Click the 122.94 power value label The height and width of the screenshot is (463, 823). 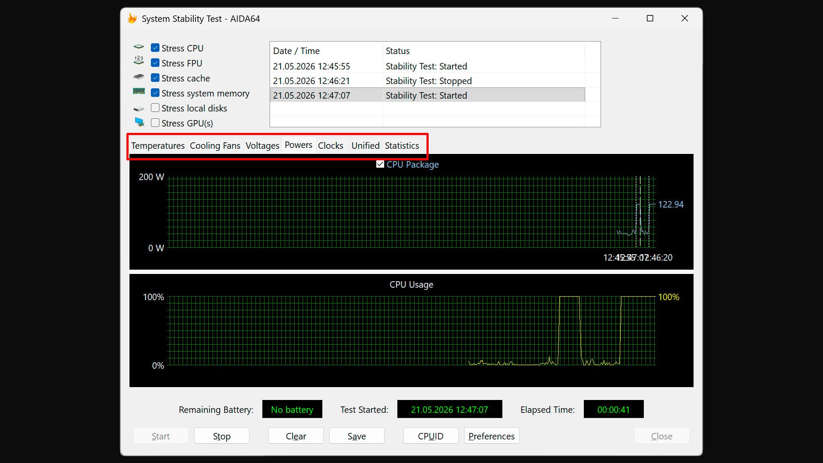click(670, 204)
